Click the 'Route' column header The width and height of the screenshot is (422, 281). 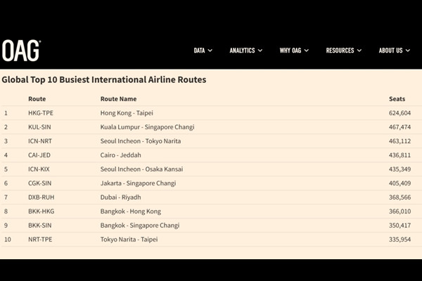pos(37,99)
